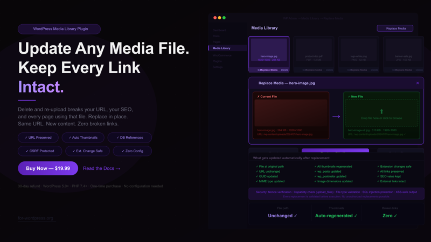Open Dashboard in the admin sidebar
The height and width of the screenshot is (242, 431).
click(x=219, y=30)
